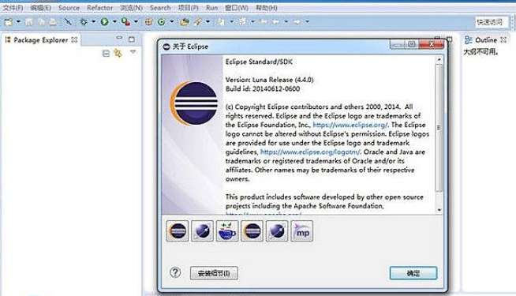This screenshot has height=296, width=516.
Task: Select the Outline view tab
Action: pyautogui.click(x=485, y=40)
